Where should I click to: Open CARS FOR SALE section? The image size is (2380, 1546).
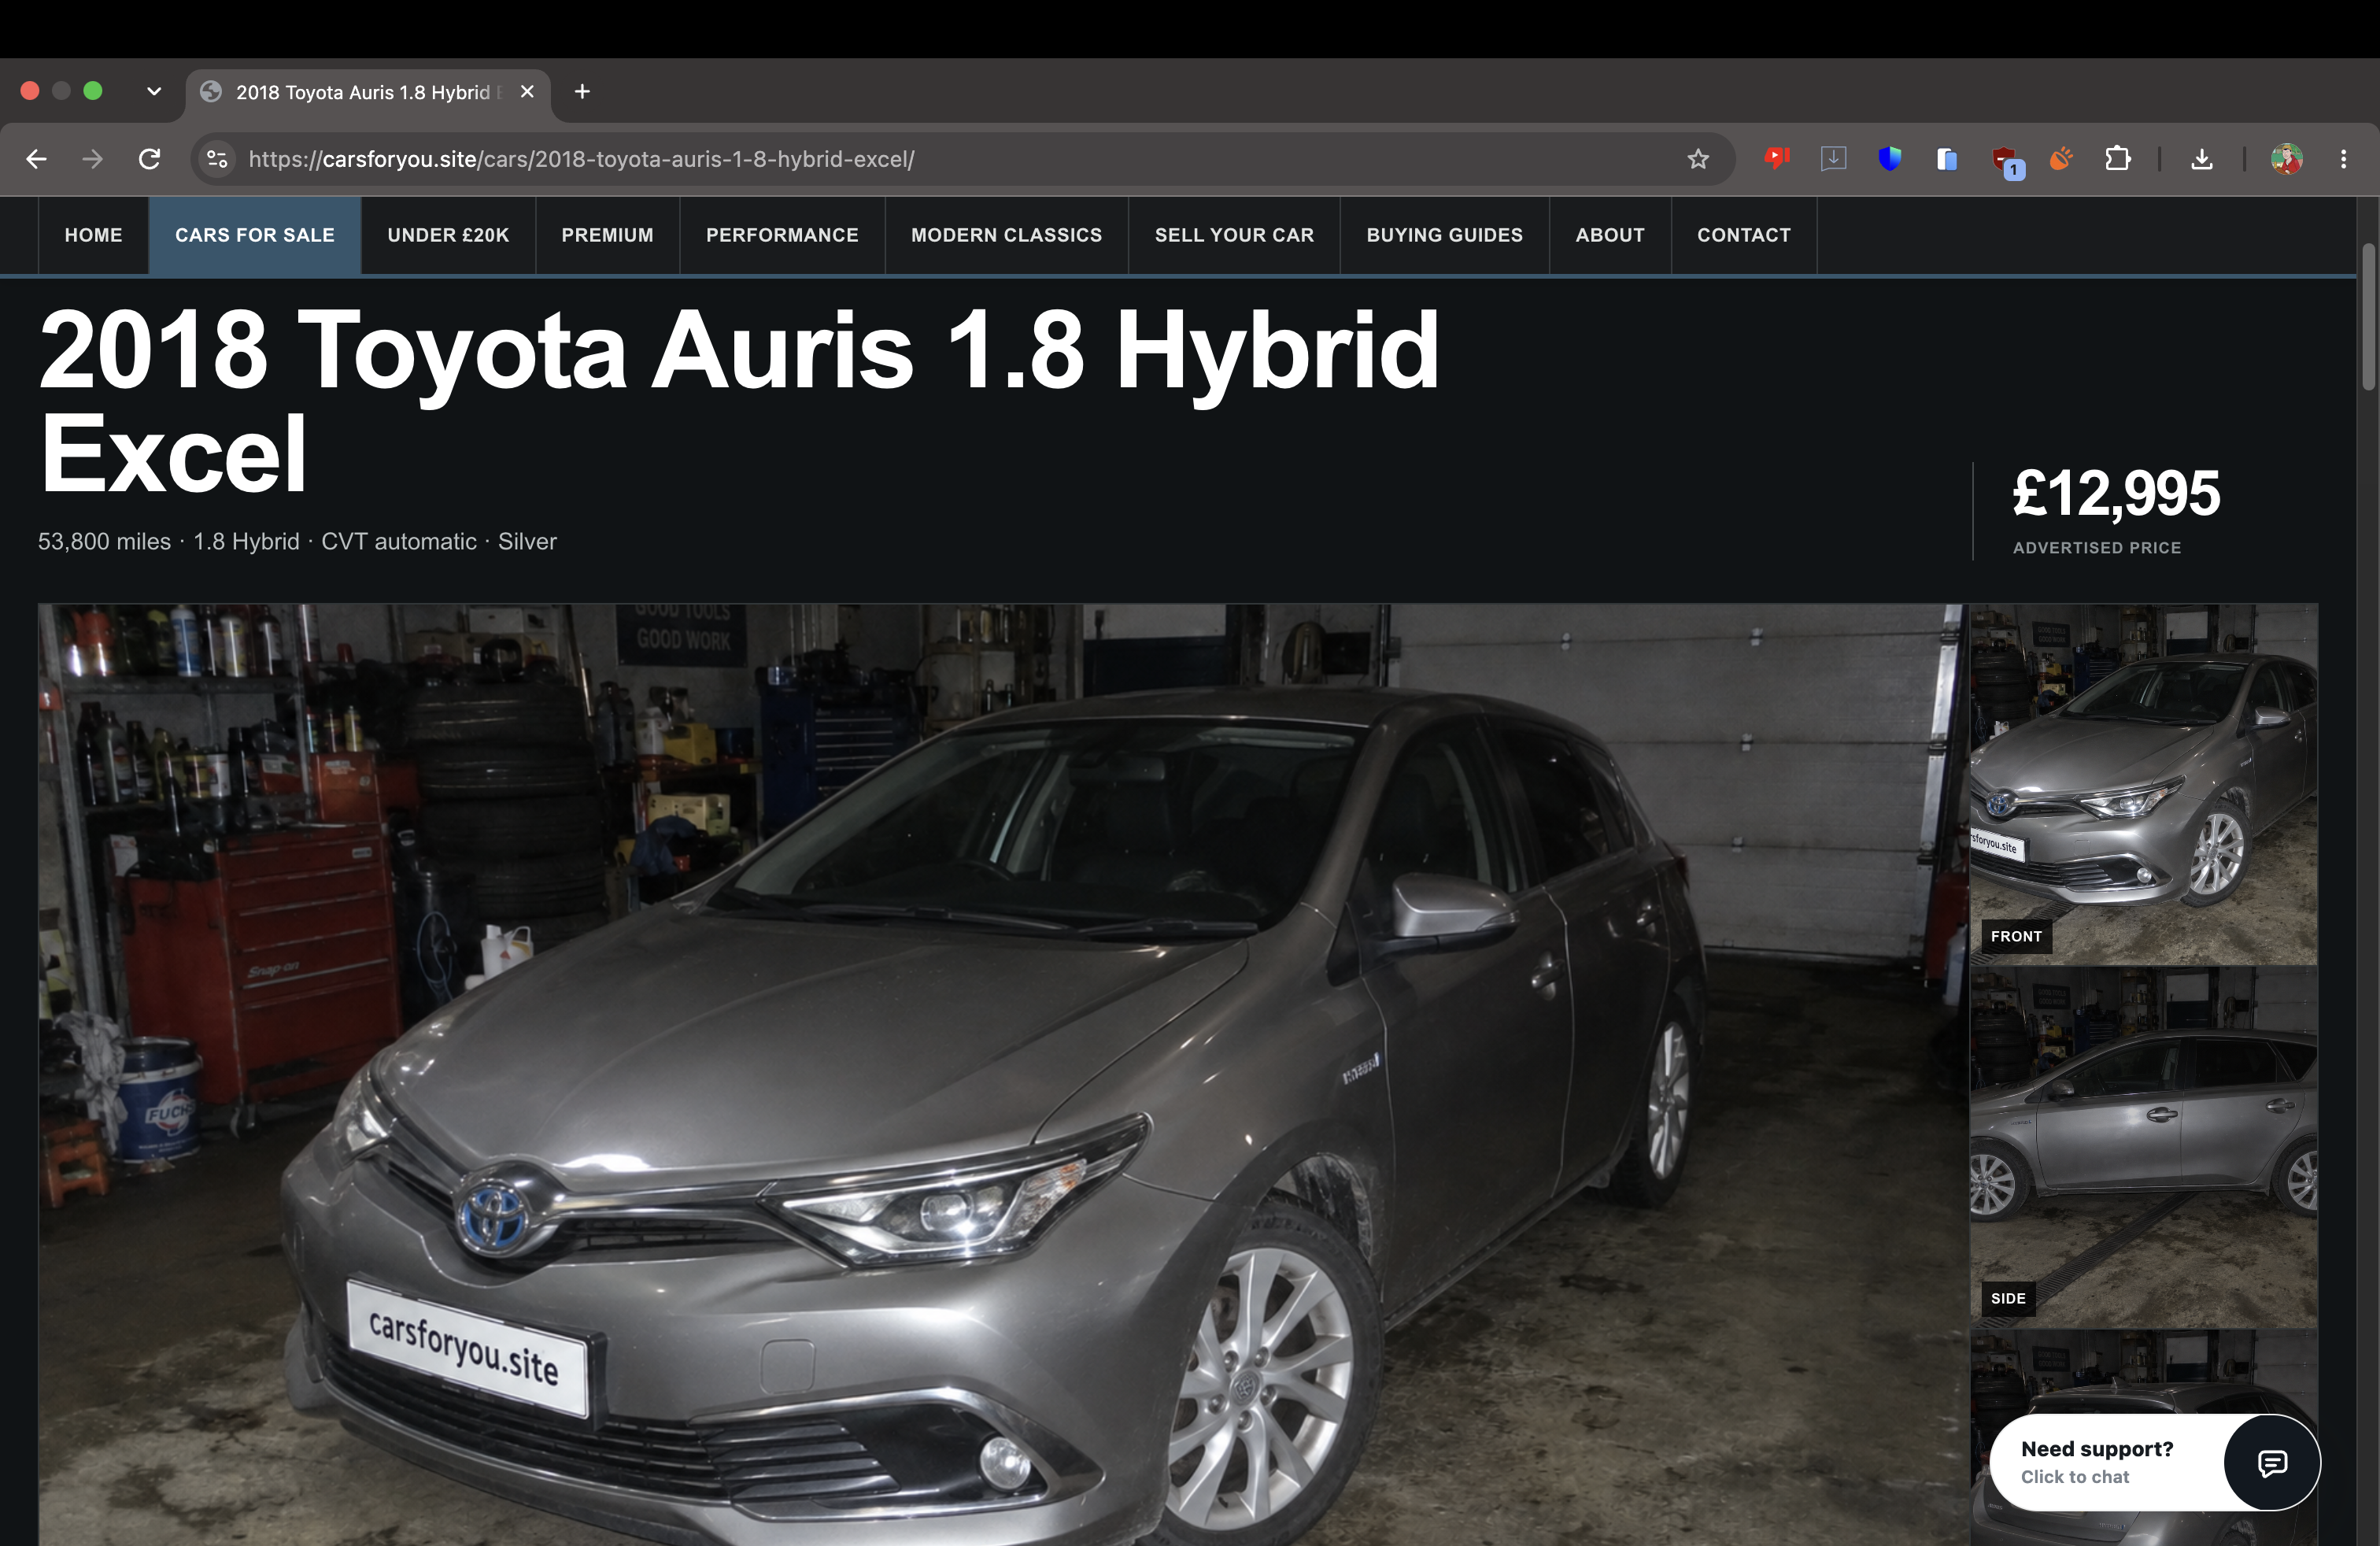255,235
